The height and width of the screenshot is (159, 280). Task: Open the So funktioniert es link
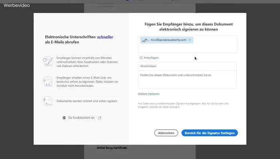click(81, 118)
